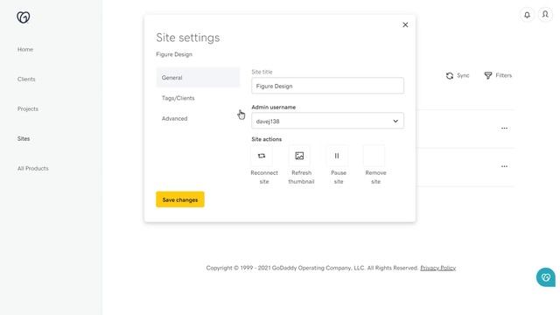
Task: Close the Site settings dialog
Action: point(405,24)
